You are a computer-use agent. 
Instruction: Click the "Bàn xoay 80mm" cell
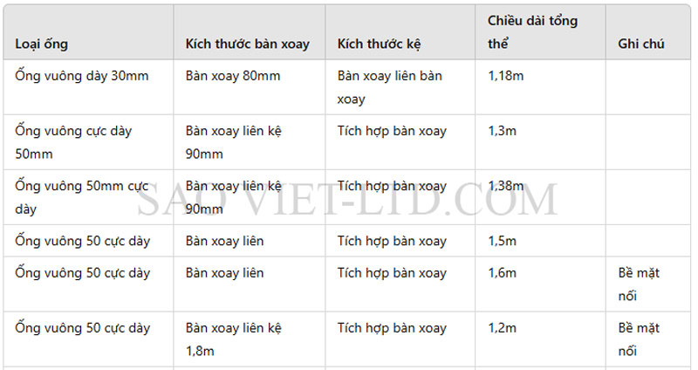(x=233, y=76)
